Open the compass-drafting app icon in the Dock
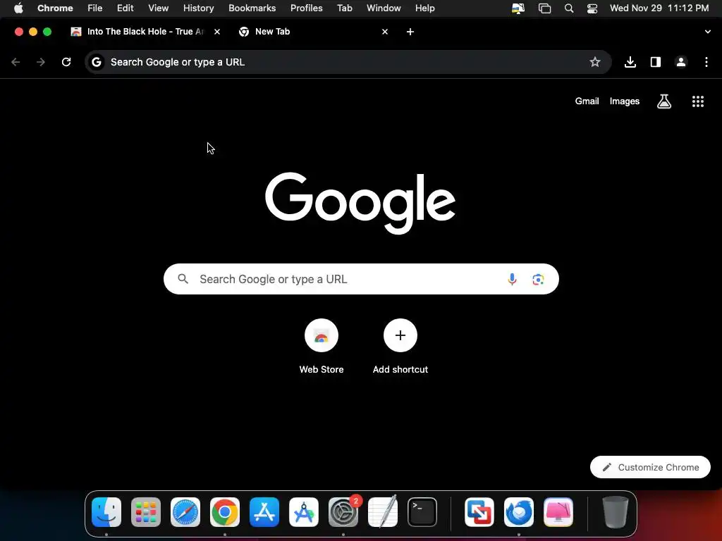Image resolution: width=722 pixels, height=541 pixels. [x=304, y=512]
